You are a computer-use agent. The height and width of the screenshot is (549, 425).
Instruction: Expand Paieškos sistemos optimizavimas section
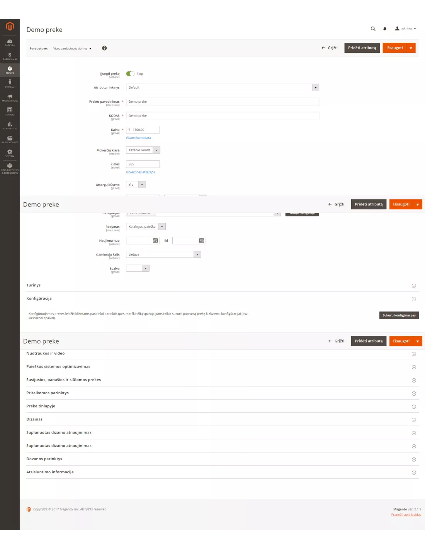(x=223, y=367)
